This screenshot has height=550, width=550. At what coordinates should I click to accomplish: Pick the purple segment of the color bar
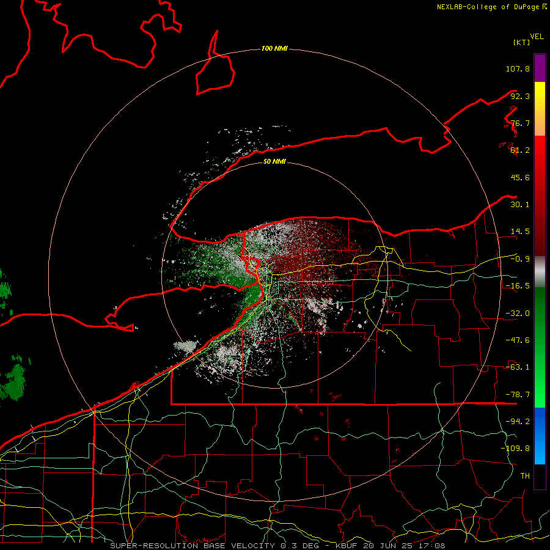540,68
